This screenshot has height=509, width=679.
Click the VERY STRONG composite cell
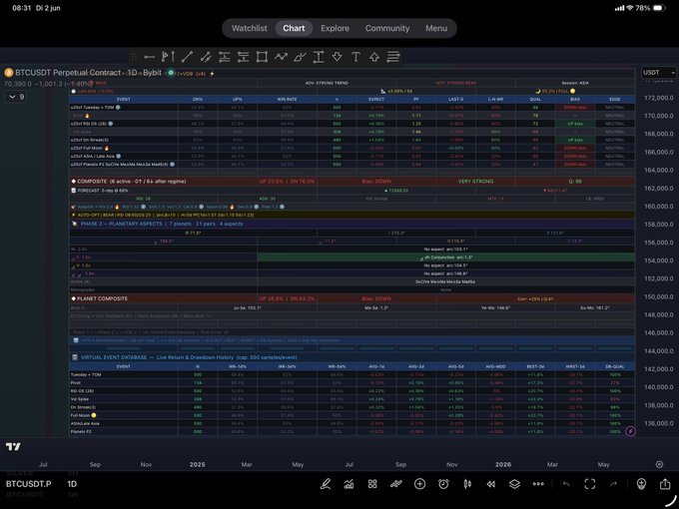tap(475, 182)
